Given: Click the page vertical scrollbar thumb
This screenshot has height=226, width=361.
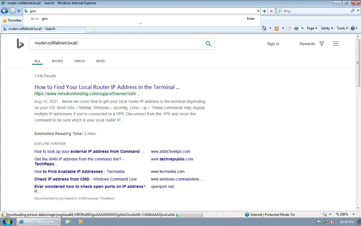Looking at the screenshot, I should click(x=358, y=63).
